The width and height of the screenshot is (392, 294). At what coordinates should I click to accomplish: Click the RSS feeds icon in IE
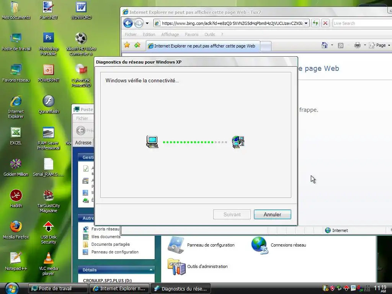coord(340,45)
